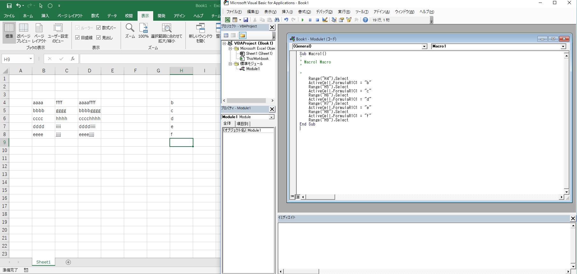Open the ズーム magnifier dialog
Image resolution: width=577 pixels, height=274 pixels.
point(130,31)
